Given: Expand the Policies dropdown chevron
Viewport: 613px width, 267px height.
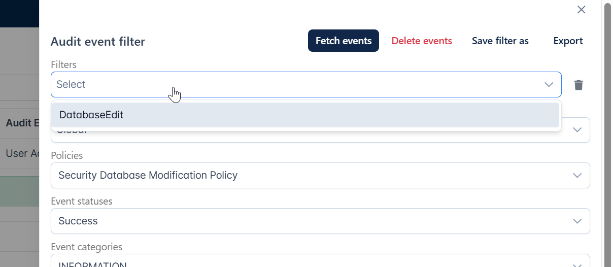Looking at the screenshot, I should coord(577,175).
